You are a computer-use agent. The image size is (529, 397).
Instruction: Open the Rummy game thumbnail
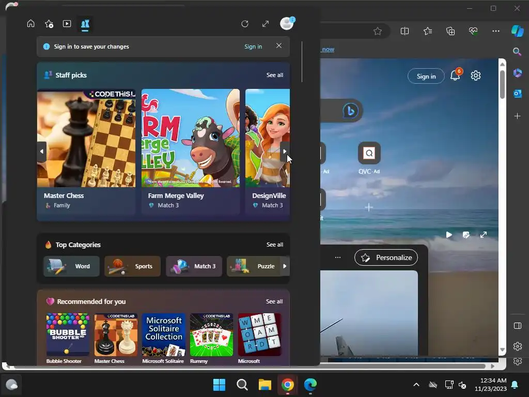point(211,338)
